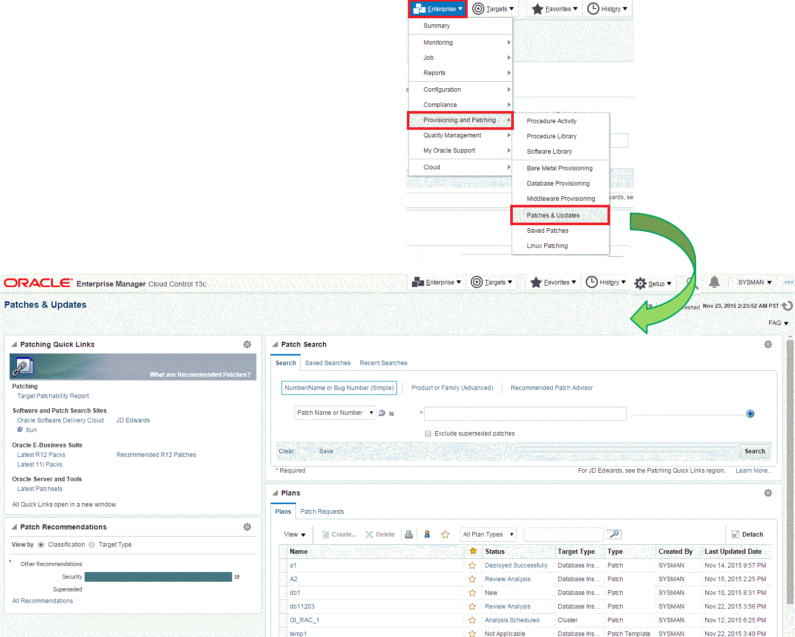Collapse the Patch Search panel
Viewport: 795px width, 637px height.
[275, 344]
